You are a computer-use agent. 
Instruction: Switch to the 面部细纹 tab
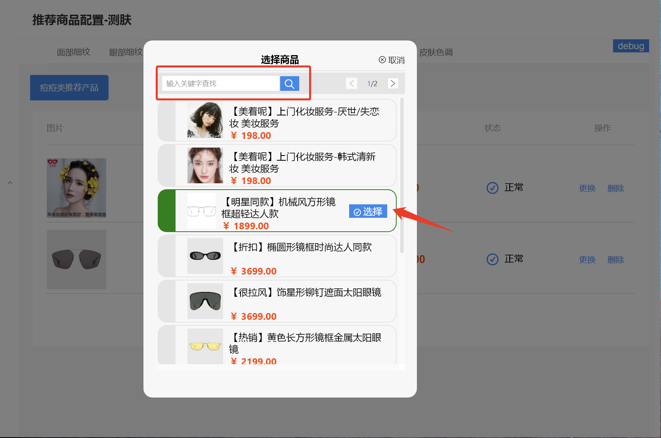(x=74, y=52)
